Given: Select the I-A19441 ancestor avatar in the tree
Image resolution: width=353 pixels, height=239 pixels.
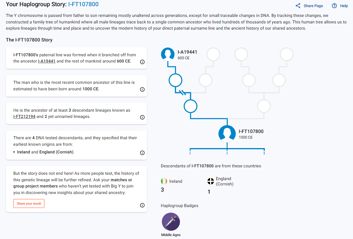Looking at the screenshot, I should pyautogui.click(x=168, y=54).
